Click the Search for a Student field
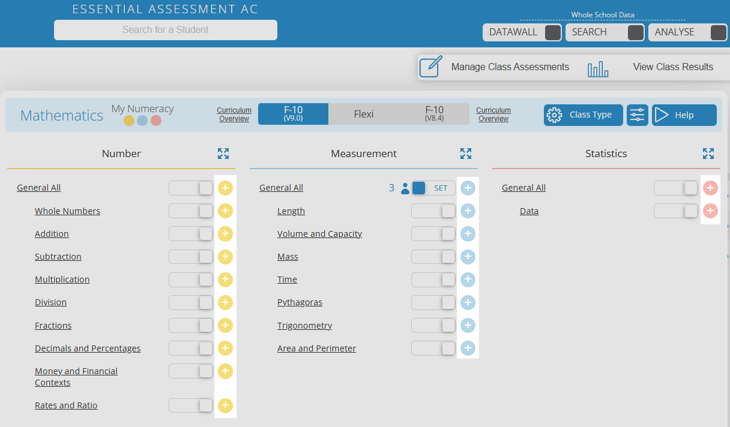This screenshot has height=427, width=730. [x=166, y=30]
